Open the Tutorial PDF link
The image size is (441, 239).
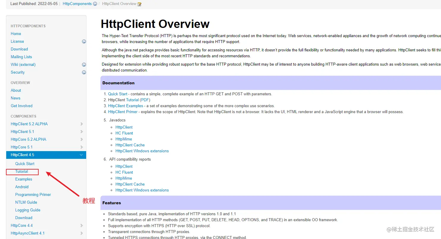(x=145, y=100)
